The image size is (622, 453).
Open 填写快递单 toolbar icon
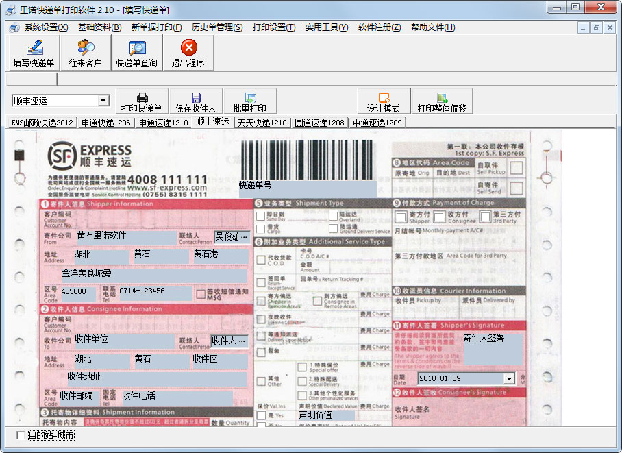(34, 53)
